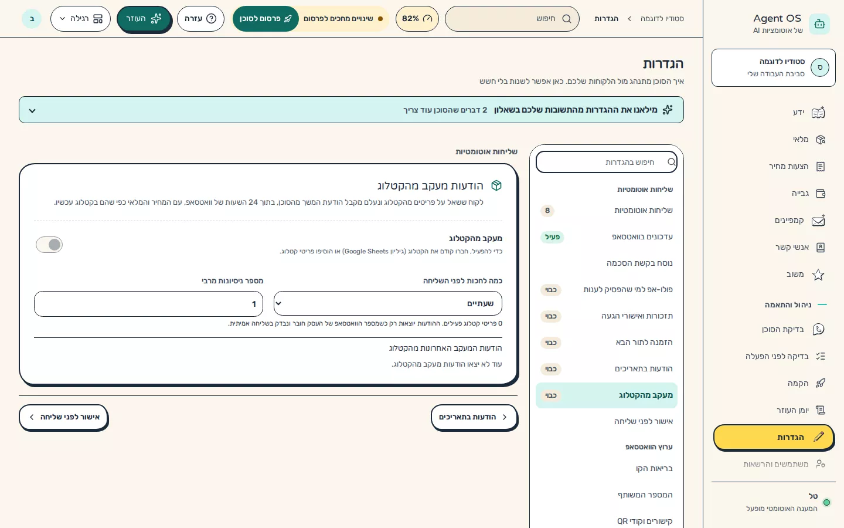
Task: Open the אנשי קשר contacts icon
Action: click(820, 248)
